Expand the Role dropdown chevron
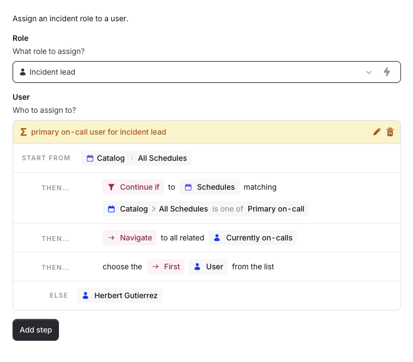 [369, 72]
